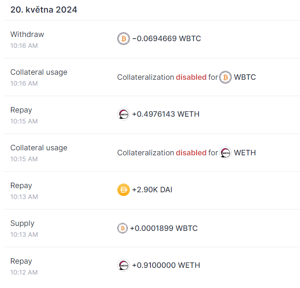Click WETH icon beside +0.9100000 WETH
This screenshot has height=288, width=300.
(124, 265)
